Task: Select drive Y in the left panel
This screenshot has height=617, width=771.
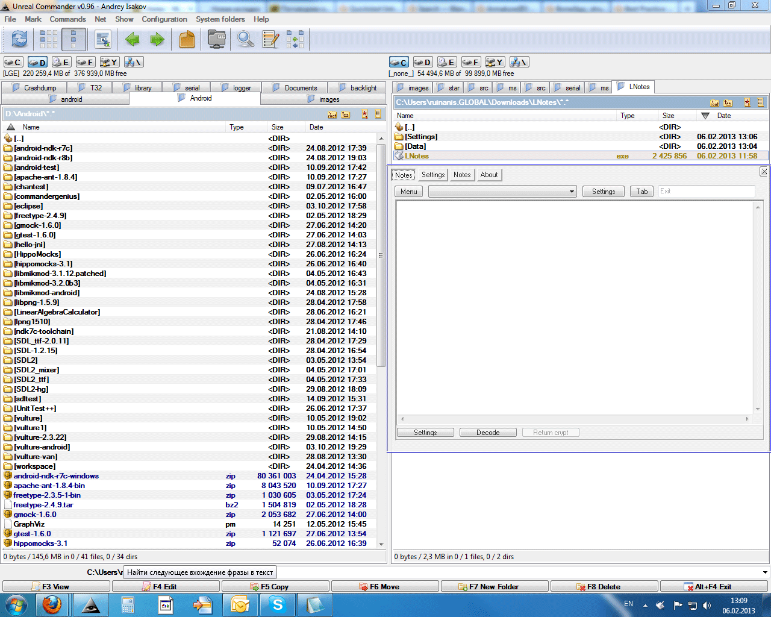Action: click(x=110, y=62)
